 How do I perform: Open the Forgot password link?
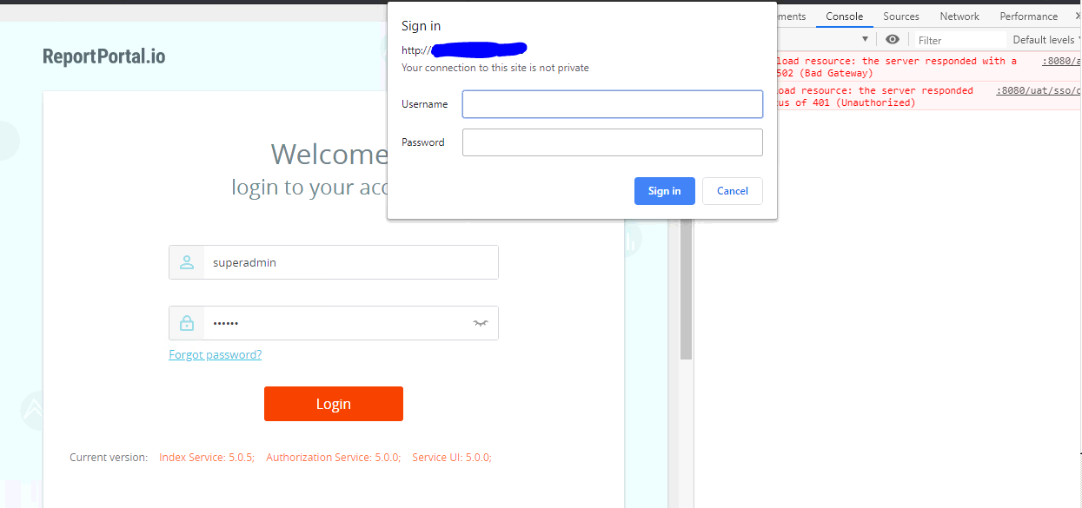215,353
